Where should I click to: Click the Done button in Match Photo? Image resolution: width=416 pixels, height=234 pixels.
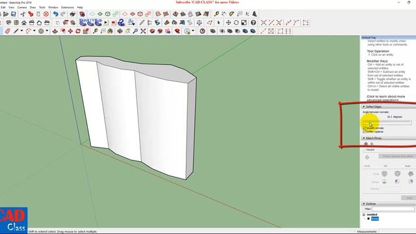409,198
